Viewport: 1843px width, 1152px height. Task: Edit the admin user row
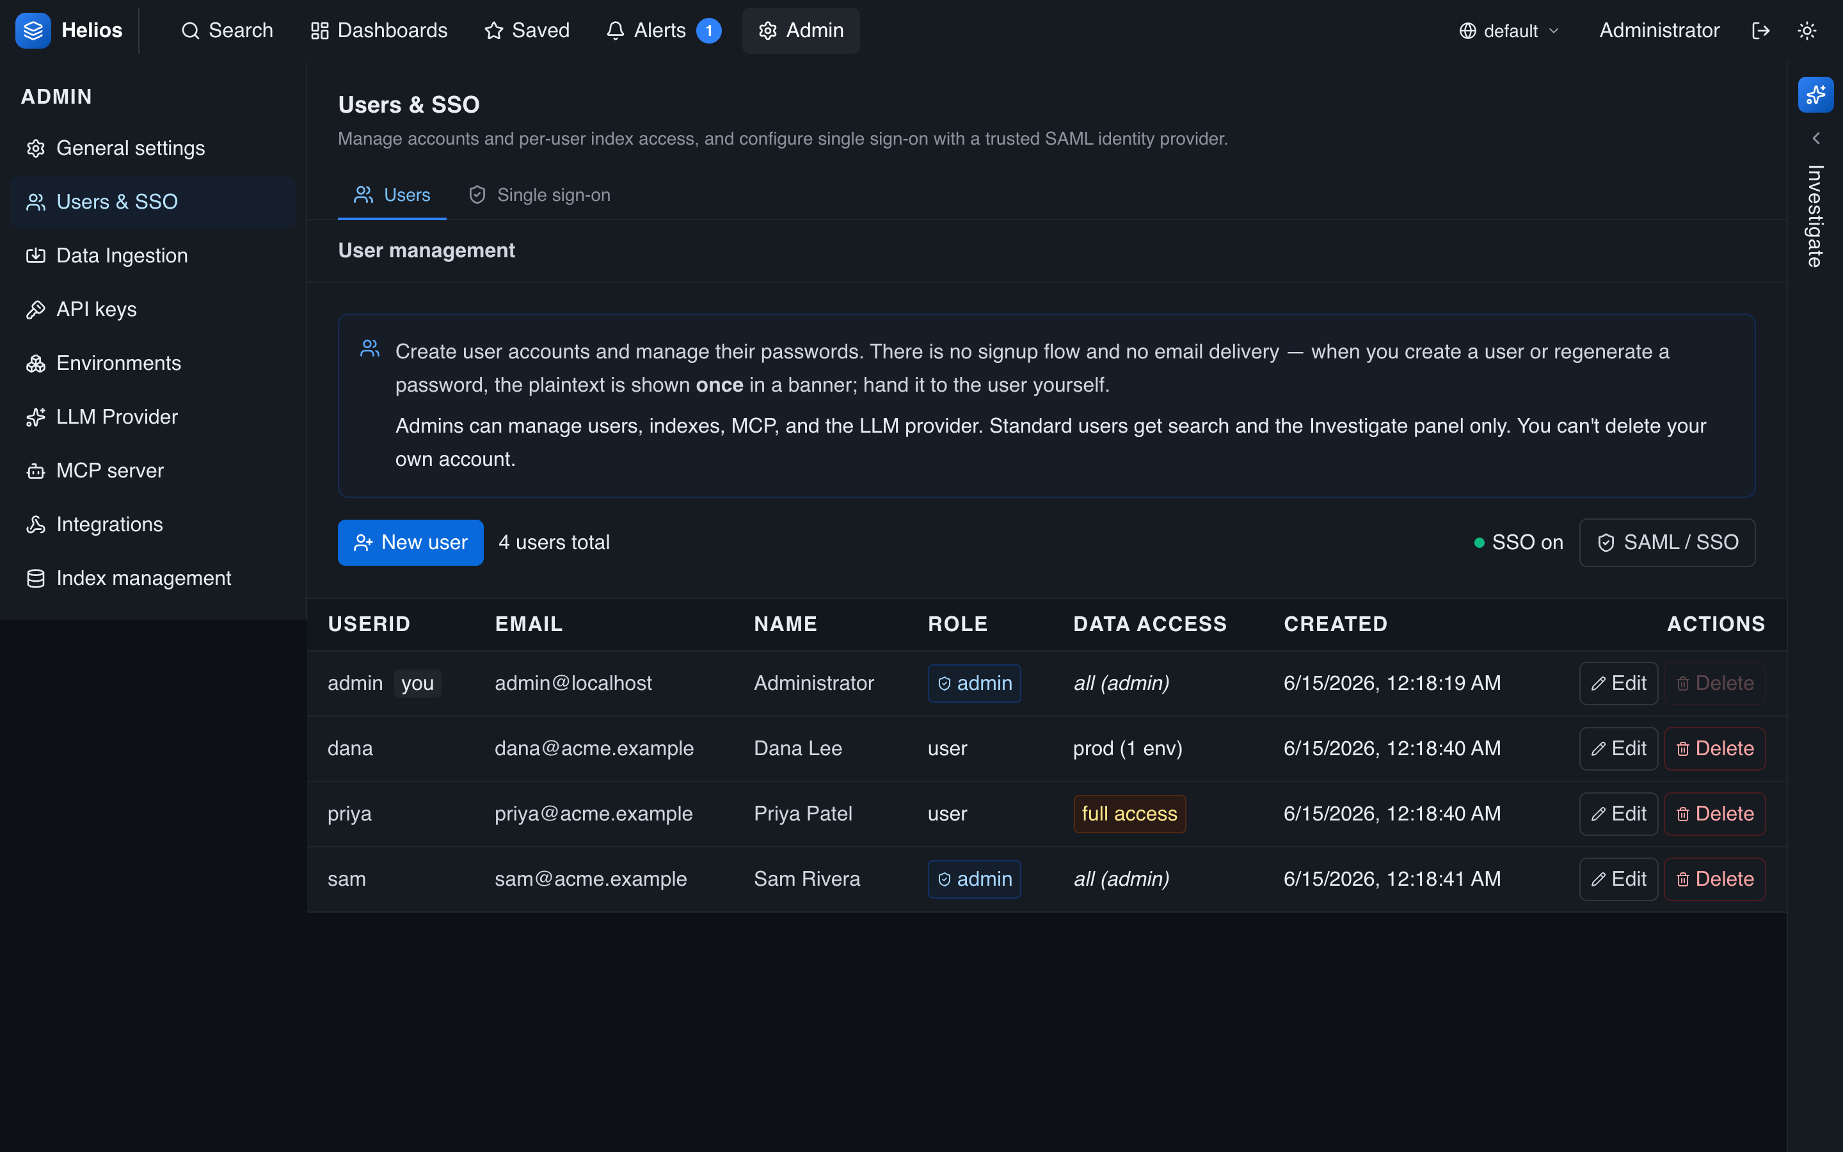tap(1618, 684)
